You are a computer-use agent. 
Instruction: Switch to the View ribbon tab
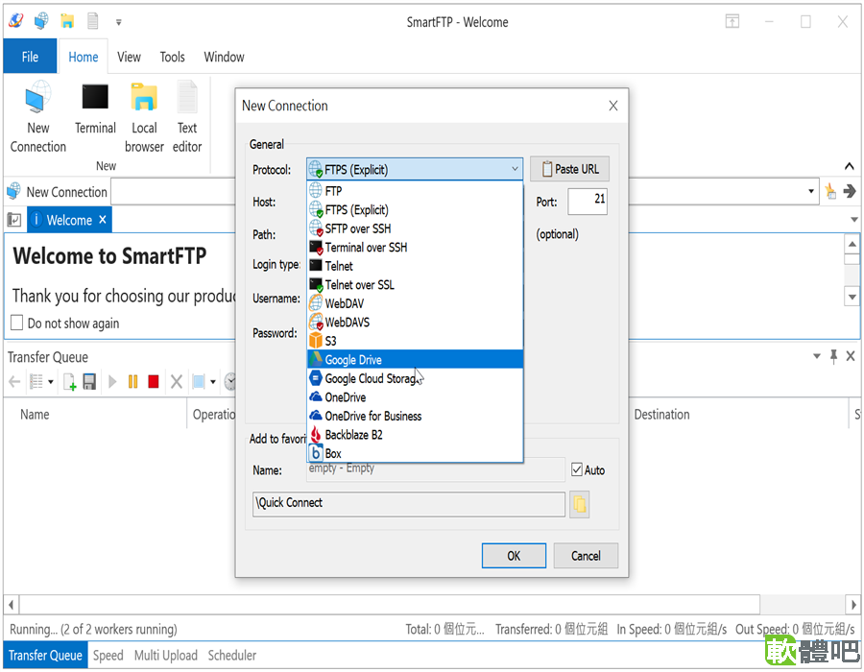click(129, 57)
